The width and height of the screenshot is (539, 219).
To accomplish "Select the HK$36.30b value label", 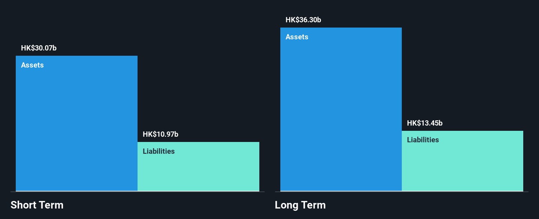I will tap(303, 20).
